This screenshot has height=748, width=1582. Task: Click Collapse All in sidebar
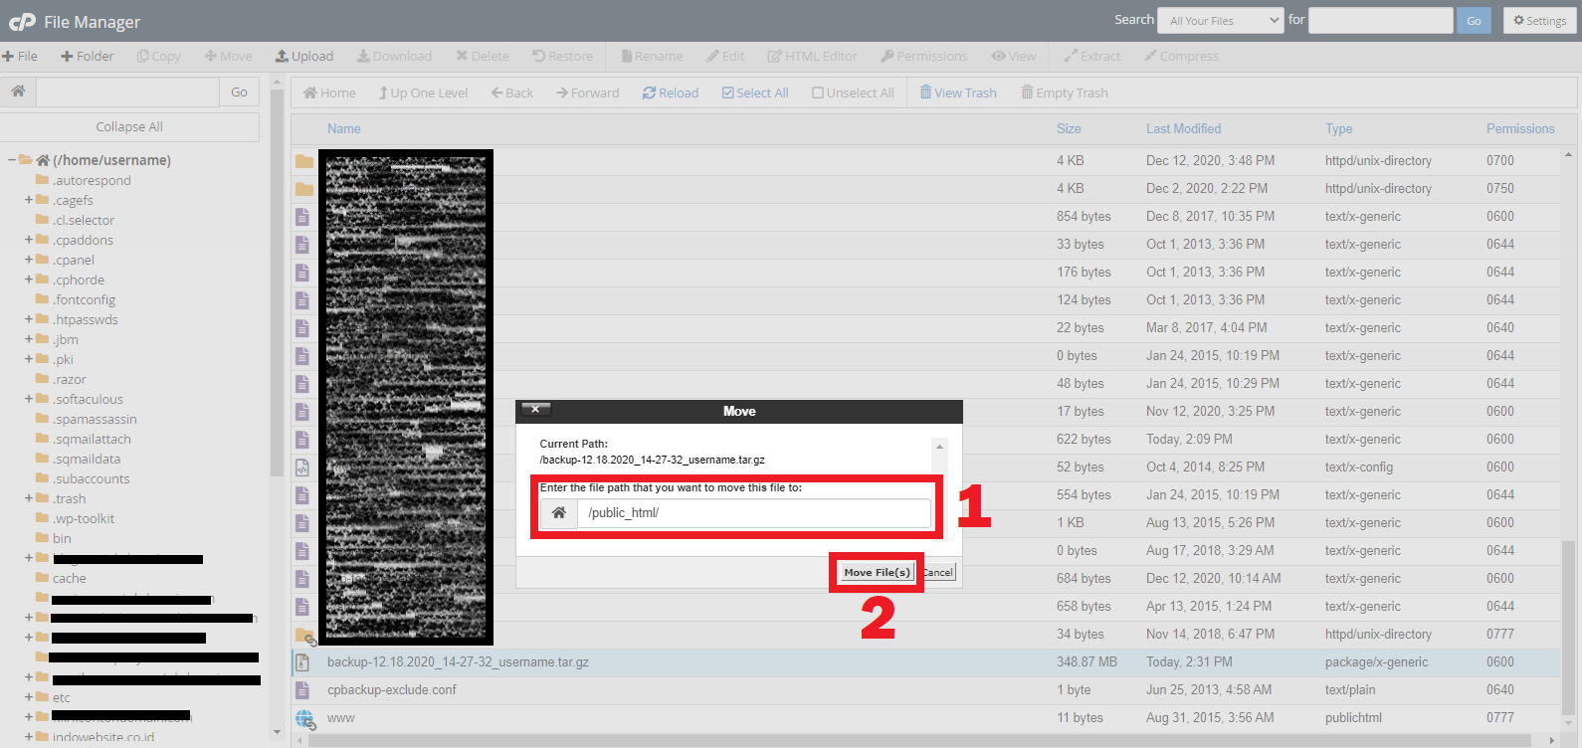coord(129,126)
